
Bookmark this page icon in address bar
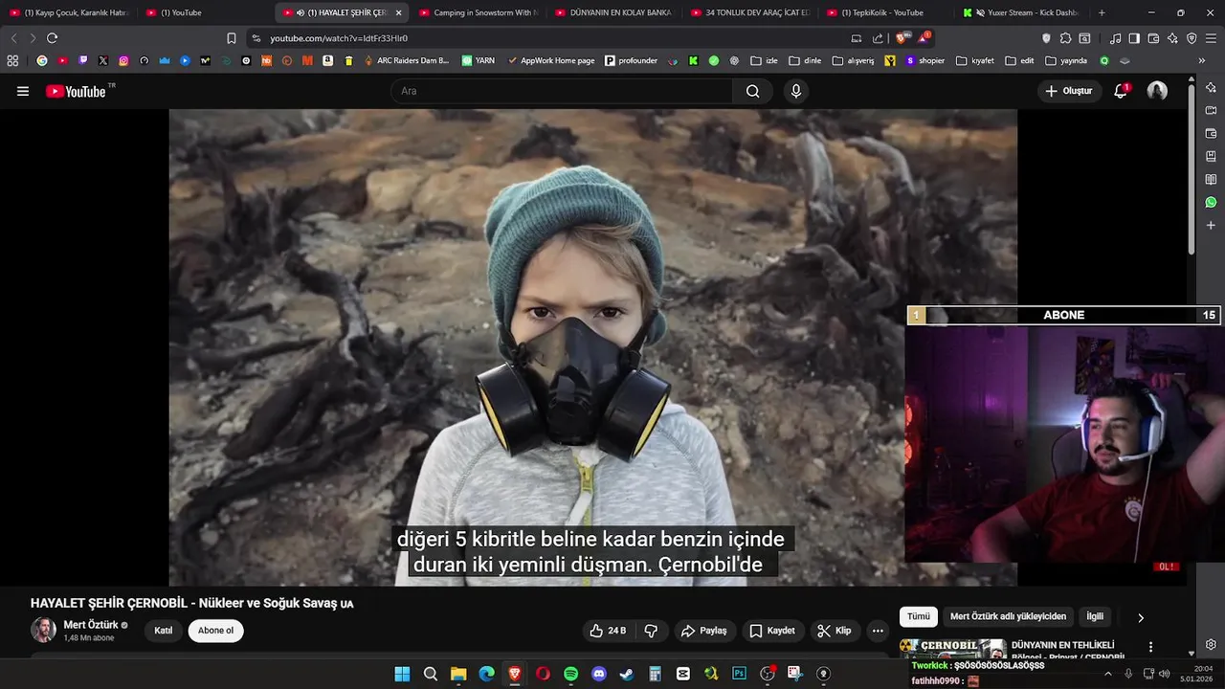[232, 38]
